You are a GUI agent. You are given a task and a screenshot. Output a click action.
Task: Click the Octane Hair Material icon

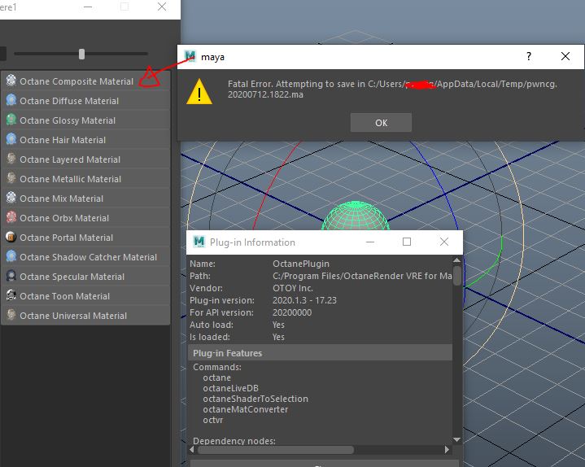point(11,139)
